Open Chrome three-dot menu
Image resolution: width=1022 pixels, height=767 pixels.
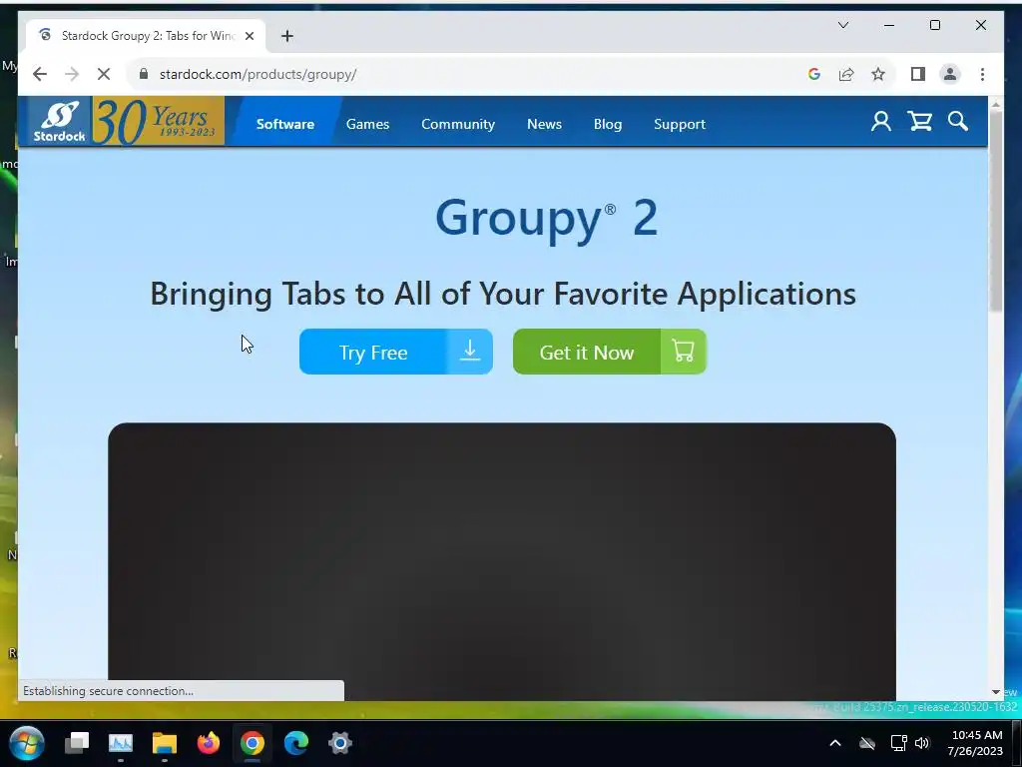982,74
